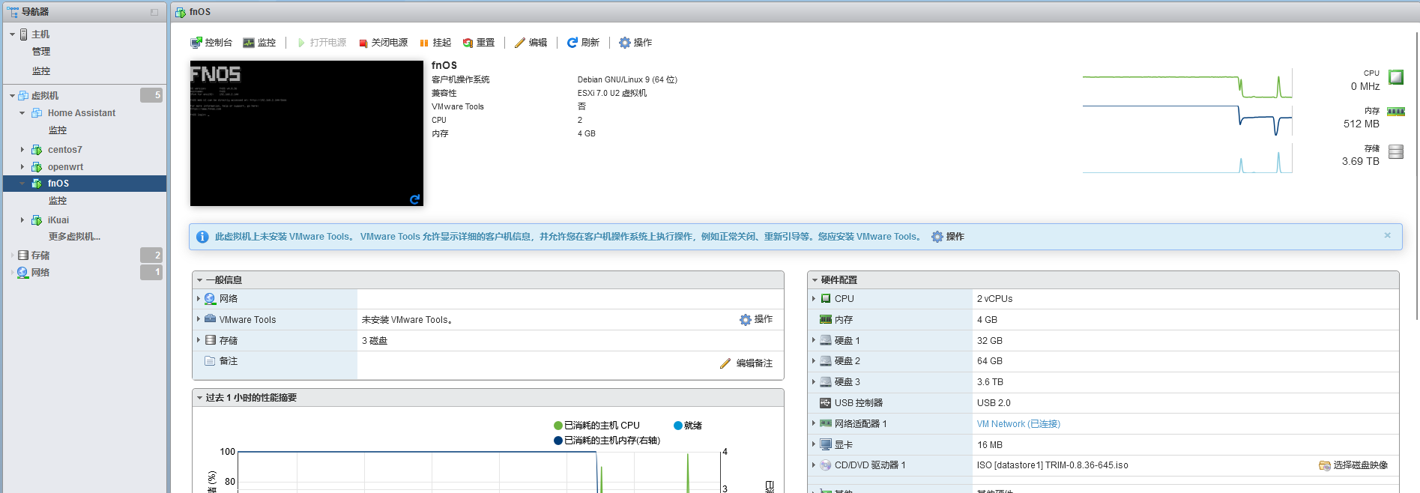
Task: Open the 编辑 edit settings
Action: pos(531,43)
